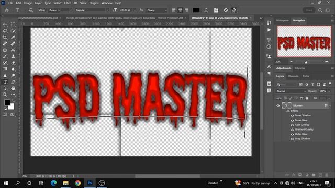The image size is (335, 188).
Task: Click the fx icon on halloween layer
Action: click(326, 105)
